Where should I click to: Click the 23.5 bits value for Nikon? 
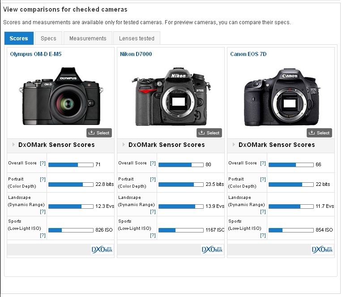click(x=214, y=184)
